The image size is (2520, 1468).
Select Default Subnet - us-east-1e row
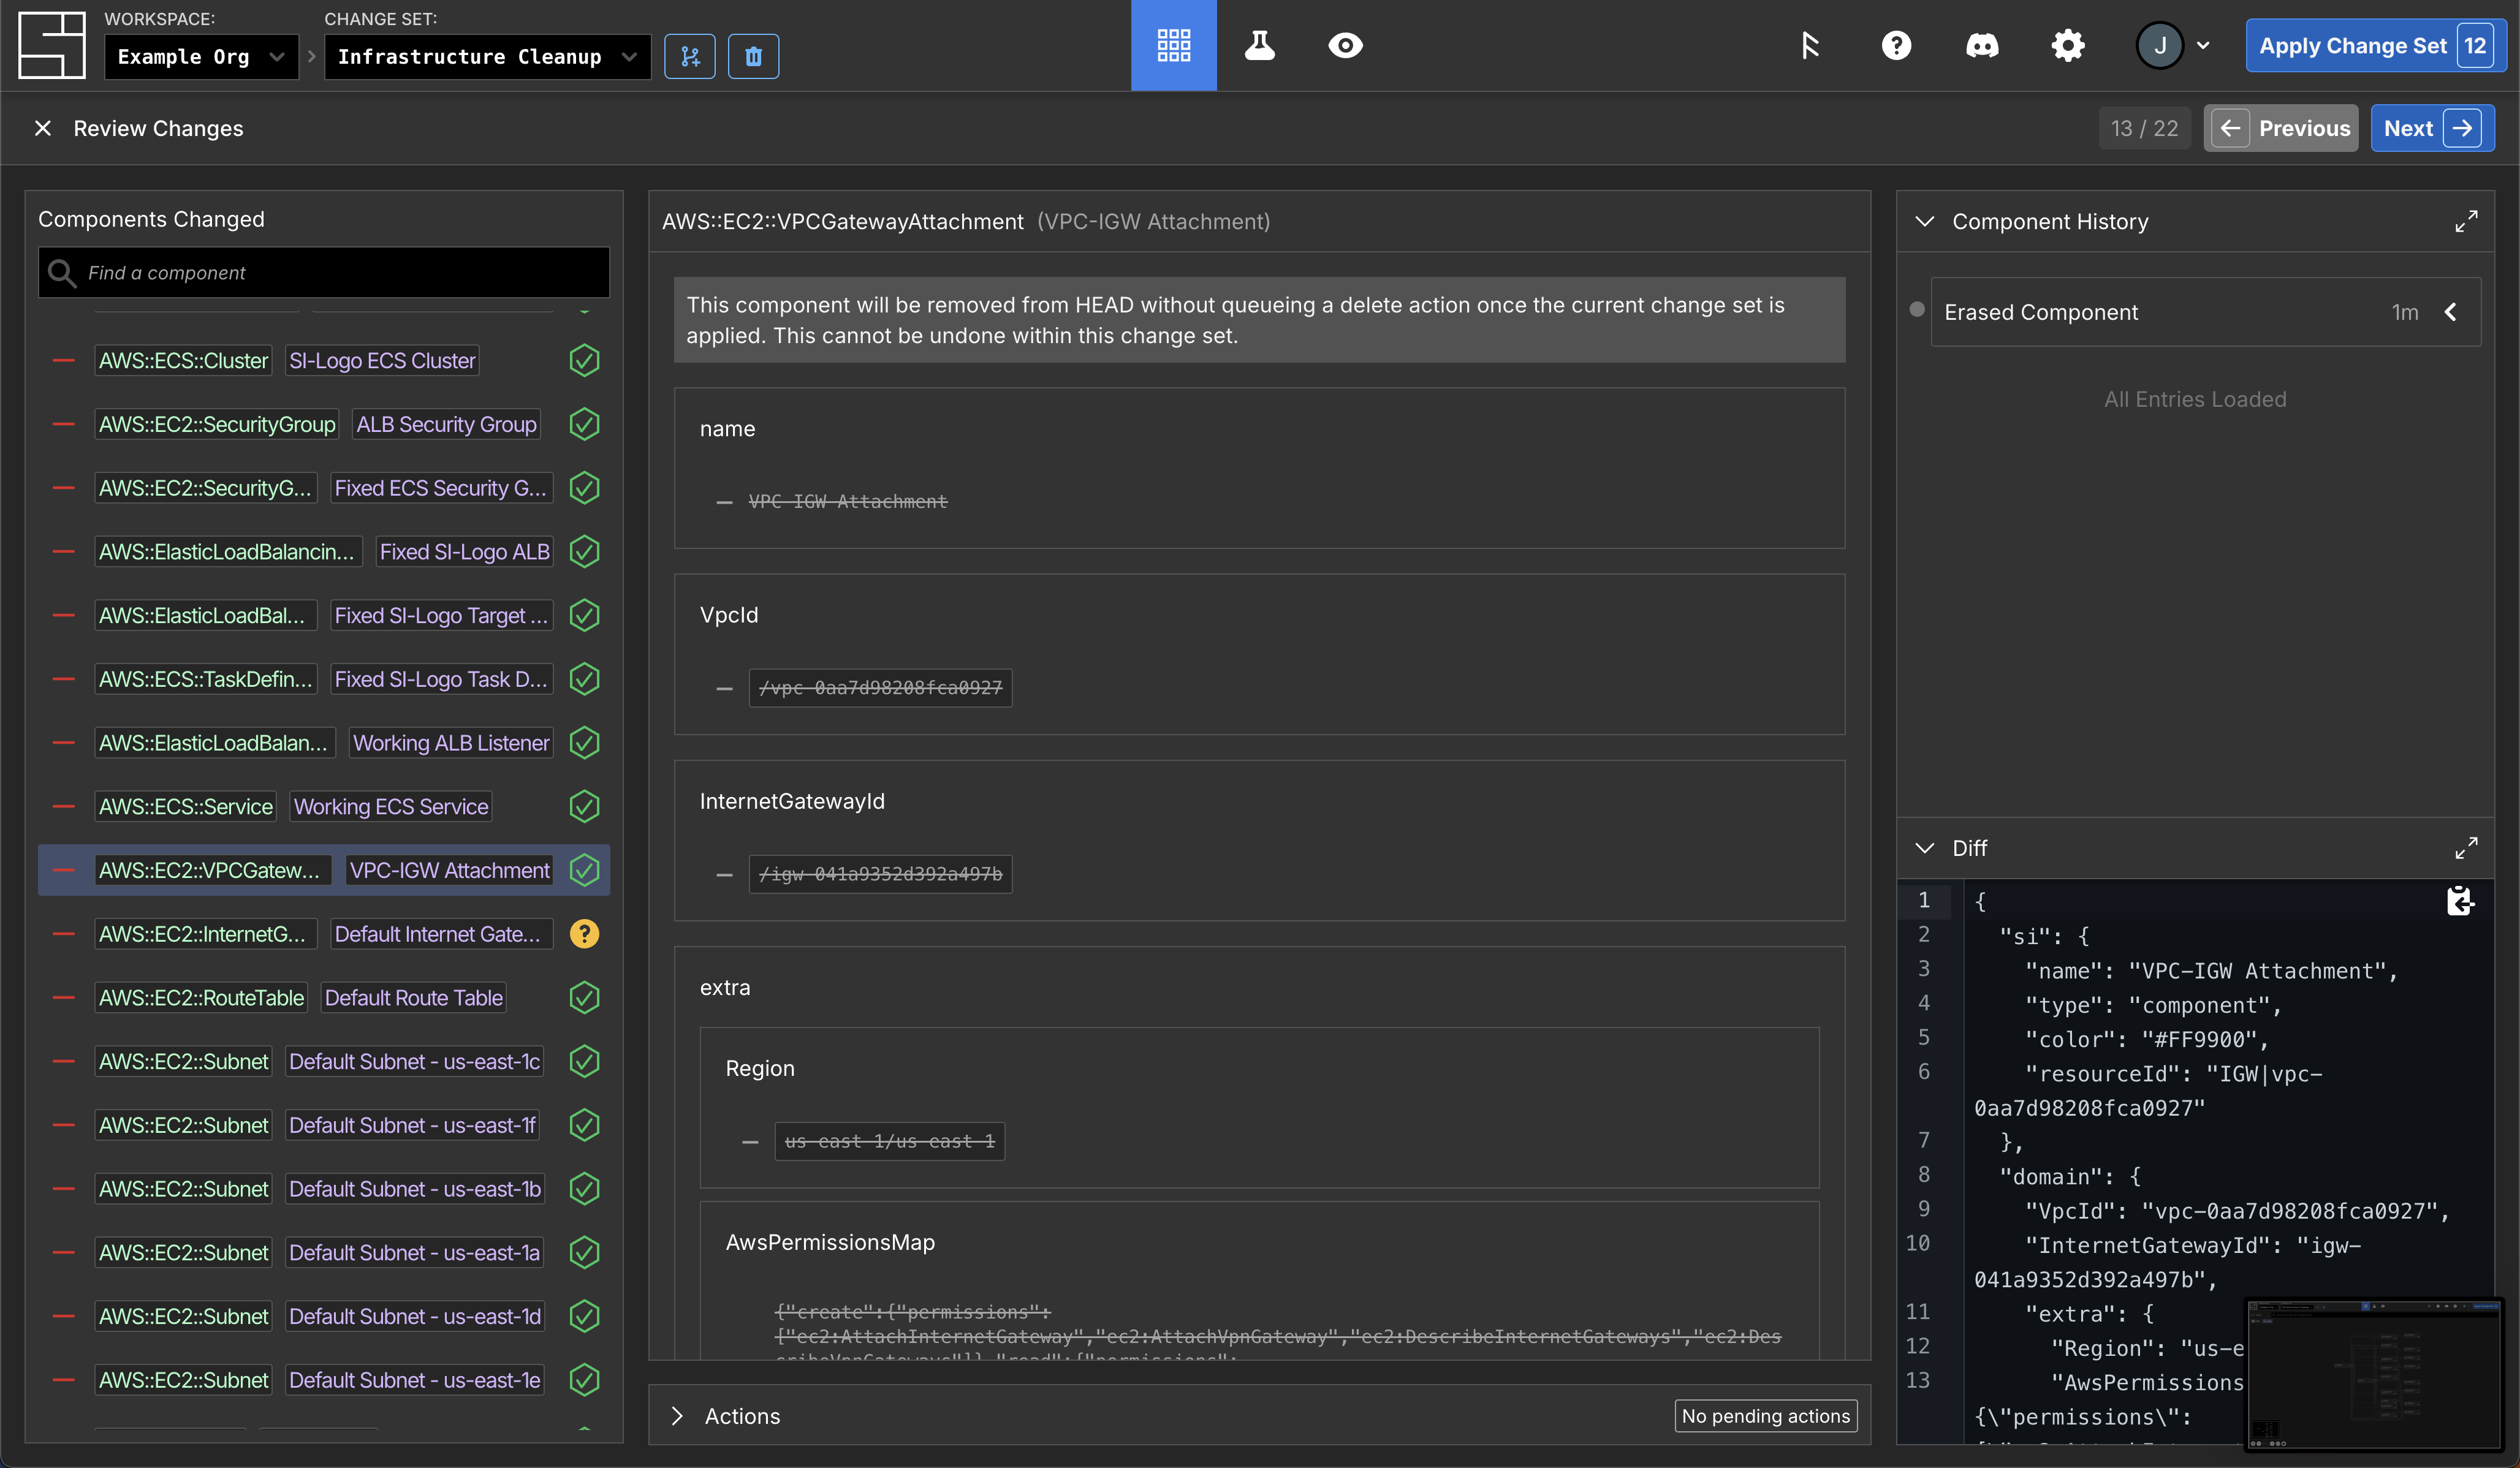(324, 1380)
